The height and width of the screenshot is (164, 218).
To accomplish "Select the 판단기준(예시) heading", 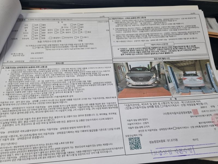I will (x=9, y=144).
